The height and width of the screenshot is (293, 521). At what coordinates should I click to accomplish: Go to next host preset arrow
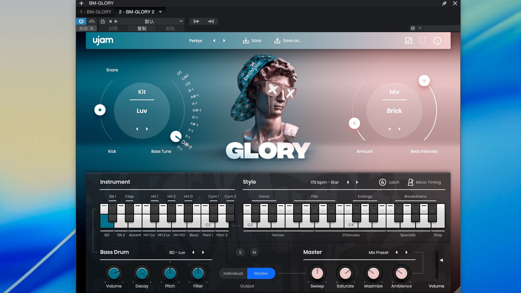tap(116, 21)
